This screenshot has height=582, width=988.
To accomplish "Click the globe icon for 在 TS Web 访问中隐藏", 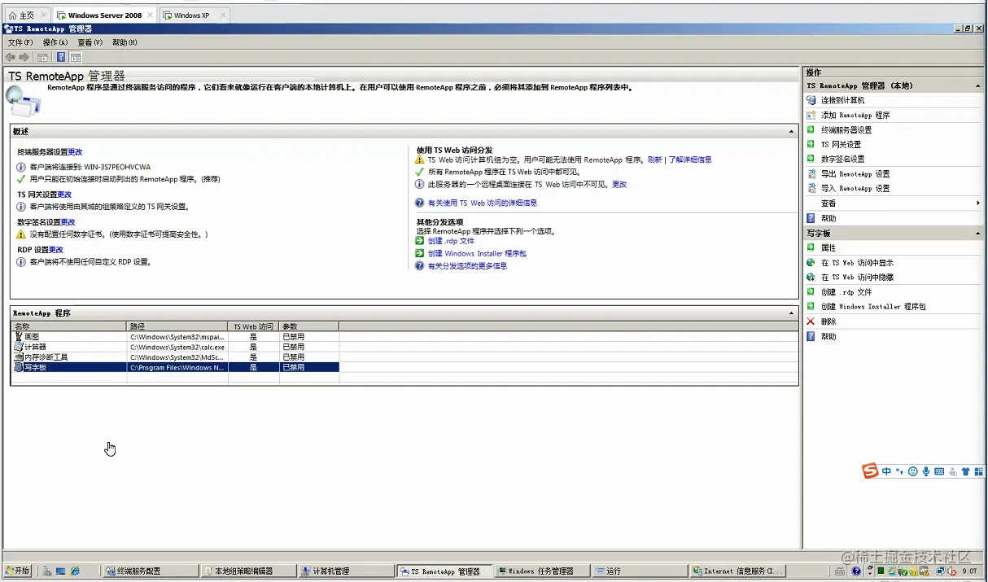I will click(x=811, y=277).
